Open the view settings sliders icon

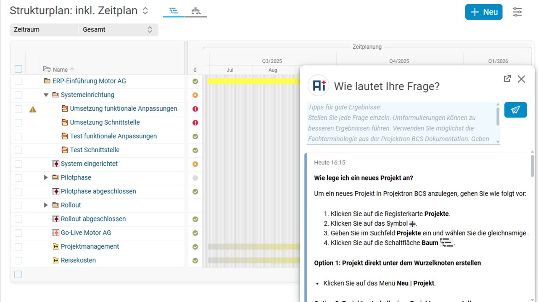pos(517,12)
